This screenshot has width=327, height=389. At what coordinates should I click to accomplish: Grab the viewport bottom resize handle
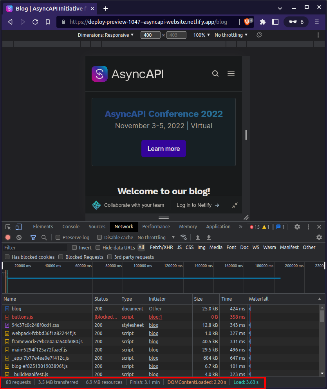click(x=164, y=218)
